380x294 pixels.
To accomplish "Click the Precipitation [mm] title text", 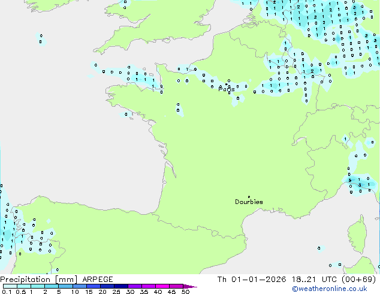I will 39,280.
